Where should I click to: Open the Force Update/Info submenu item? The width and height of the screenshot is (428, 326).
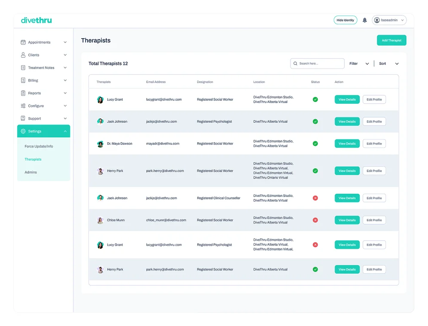[39, 146]
